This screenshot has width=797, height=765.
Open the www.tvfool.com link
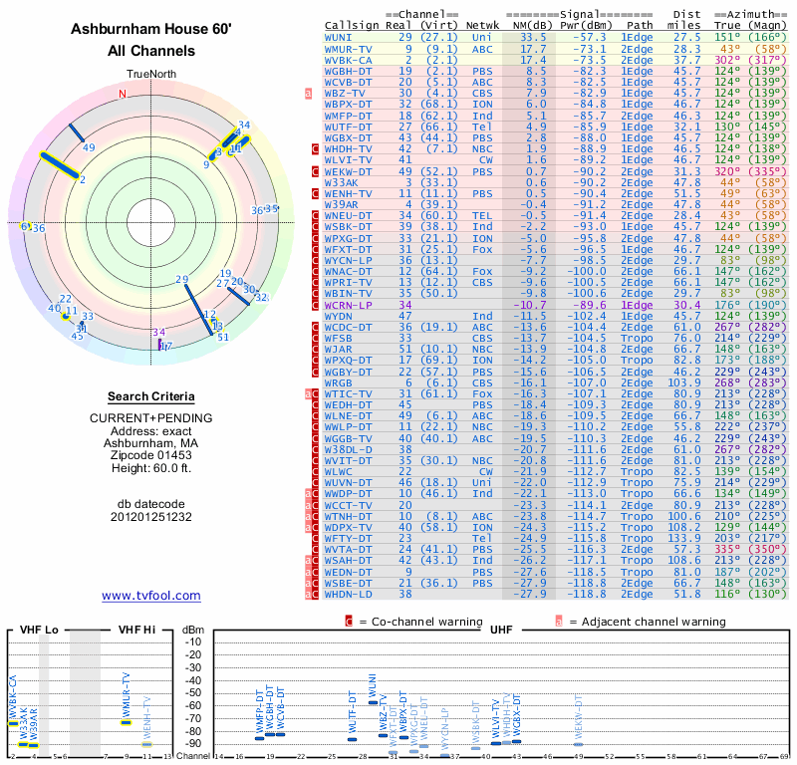point(151,596)
